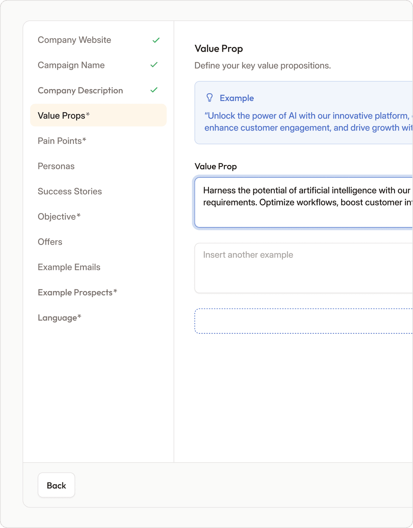Select the Example Prospects step
Viewport: 413px width, 528px height.
click(x=98, y=293)
